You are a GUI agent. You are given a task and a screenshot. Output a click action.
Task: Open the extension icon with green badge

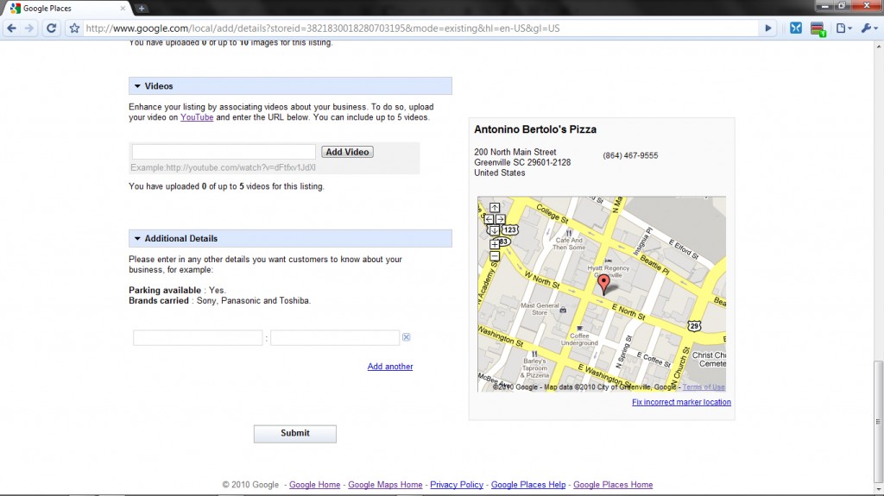pos(818,28)
